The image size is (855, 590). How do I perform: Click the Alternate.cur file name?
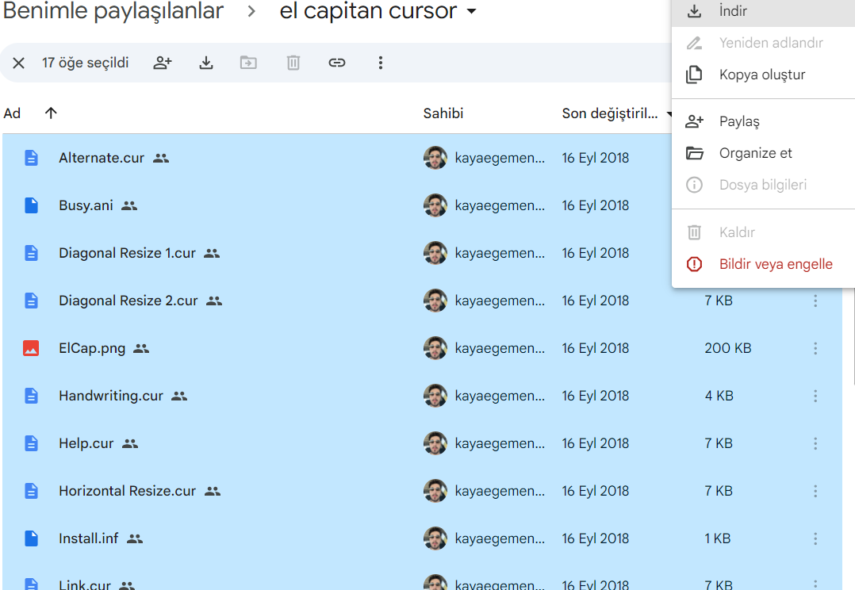(x=102, y=158)
